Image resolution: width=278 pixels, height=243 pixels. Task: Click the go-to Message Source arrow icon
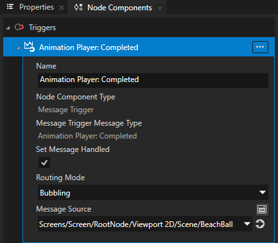(x=260, y=224)
